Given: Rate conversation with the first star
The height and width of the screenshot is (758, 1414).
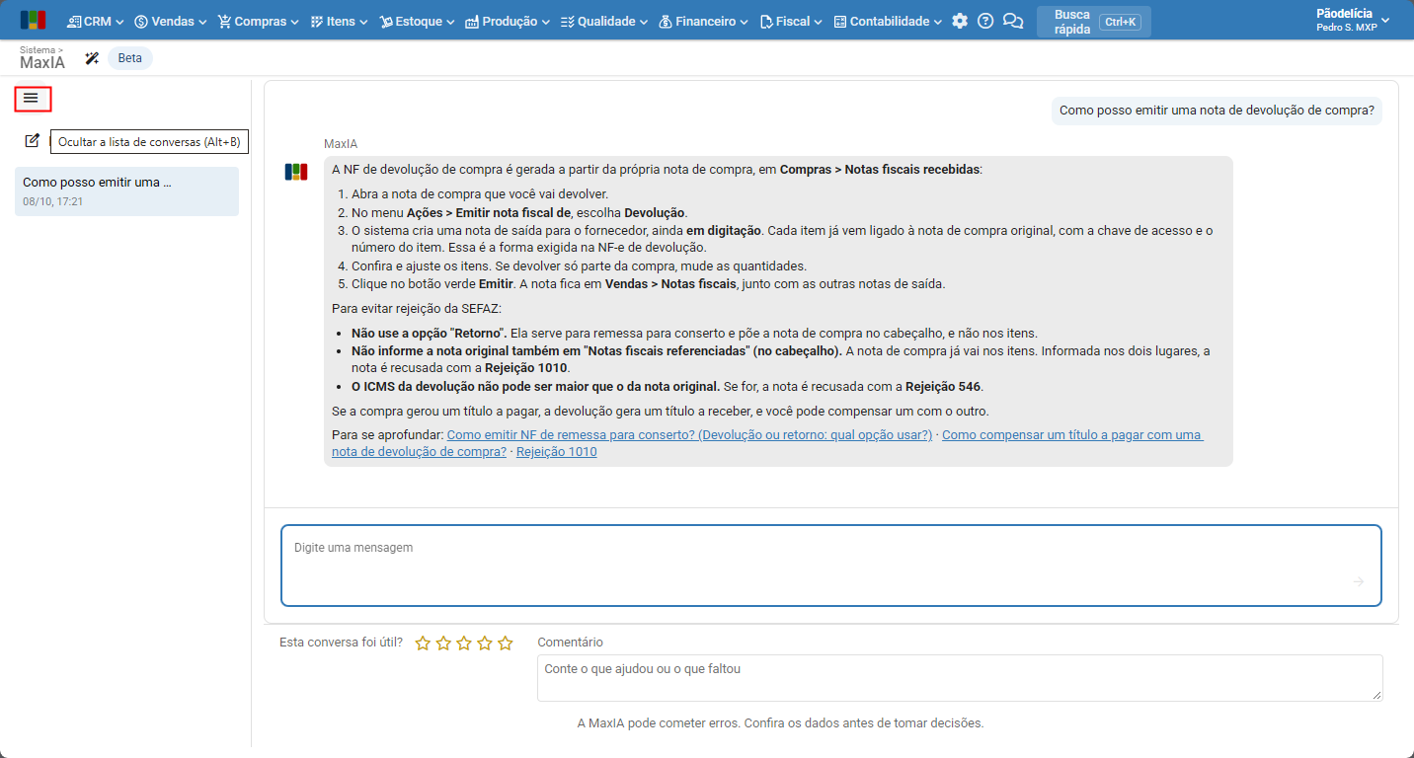Looking at the screenshot, I should pos(423,644).
